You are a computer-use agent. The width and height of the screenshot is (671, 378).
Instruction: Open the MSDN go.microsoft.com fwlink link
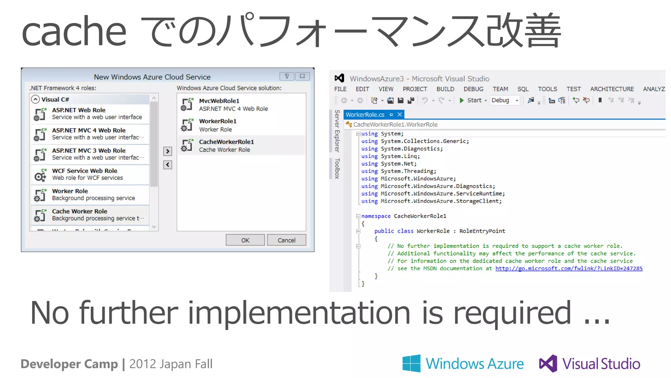point(569,269)
